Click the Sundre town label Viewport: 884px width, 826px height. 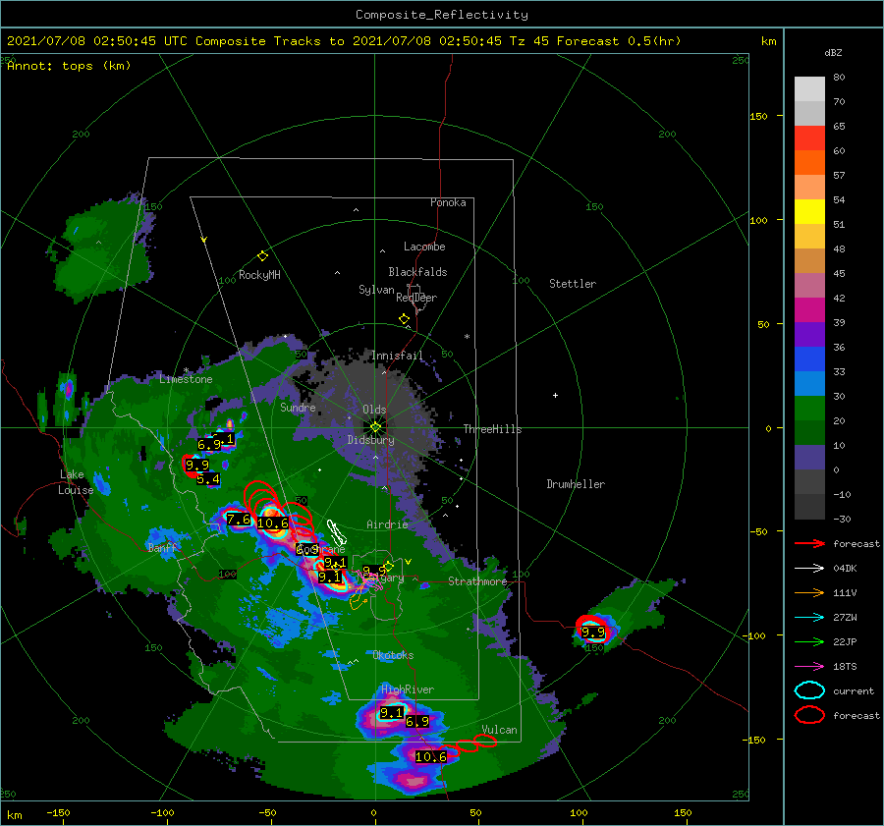click(298, 407)
